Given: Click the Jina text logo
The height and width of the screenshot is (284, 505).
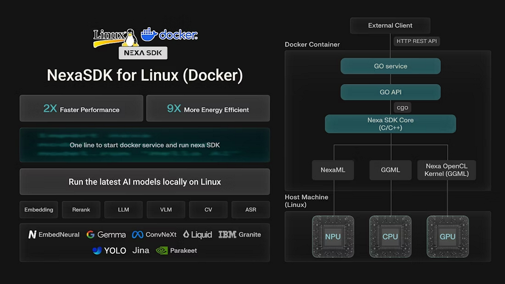Looking at the screenshot, I should [x=141, y=250].
